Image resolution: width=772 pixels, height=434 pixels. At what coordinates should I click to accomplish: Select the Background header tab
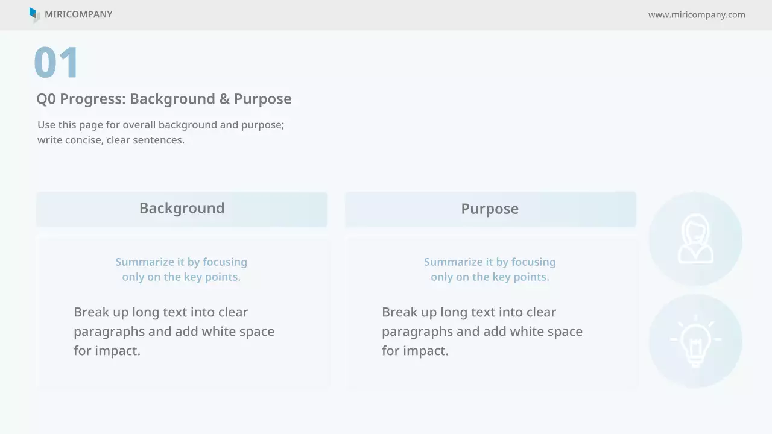pyautogui.click(x=182, y=209)
